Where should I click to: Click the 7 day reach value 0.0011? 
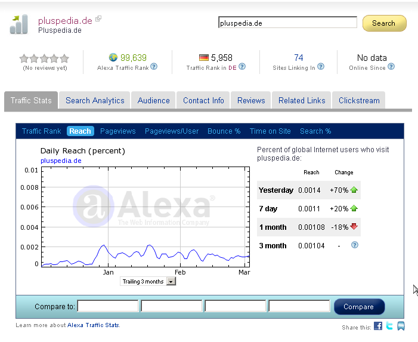pyautogui.click(x=309, y=209)
